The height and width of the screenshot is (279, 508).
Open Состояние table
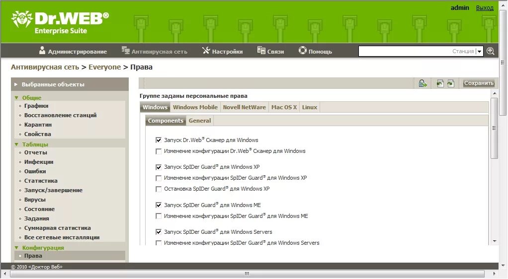(40, 209)
